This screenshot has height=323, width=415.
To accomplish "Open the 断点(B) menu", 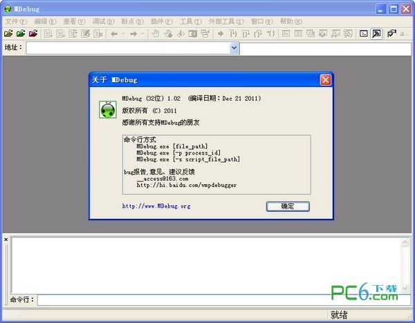I will [132, 21].
